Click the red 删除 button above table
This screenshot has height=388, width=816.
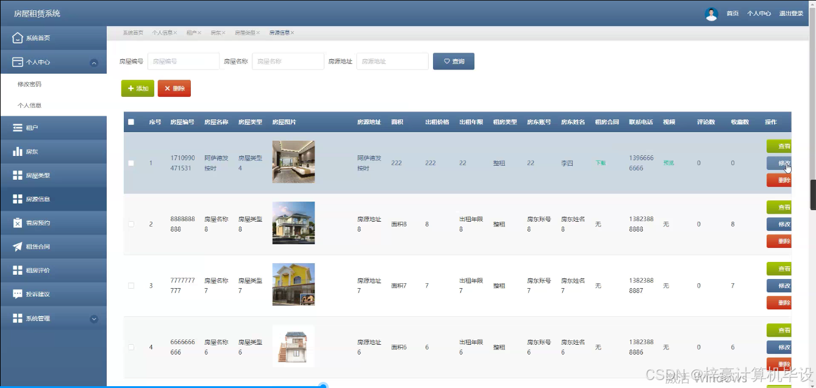(x=174, y=88)
